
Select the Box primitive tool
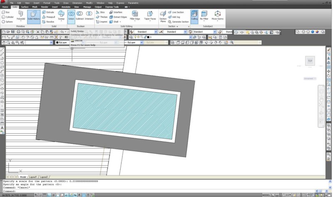pyautogui.click(x=6, y=12)
